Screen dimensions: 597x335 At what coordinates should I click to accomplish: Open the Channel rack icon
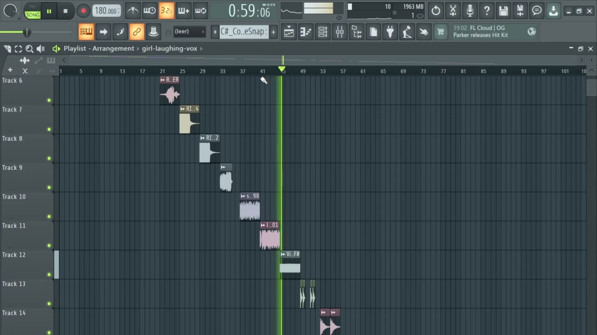click(x=323, y=32)
